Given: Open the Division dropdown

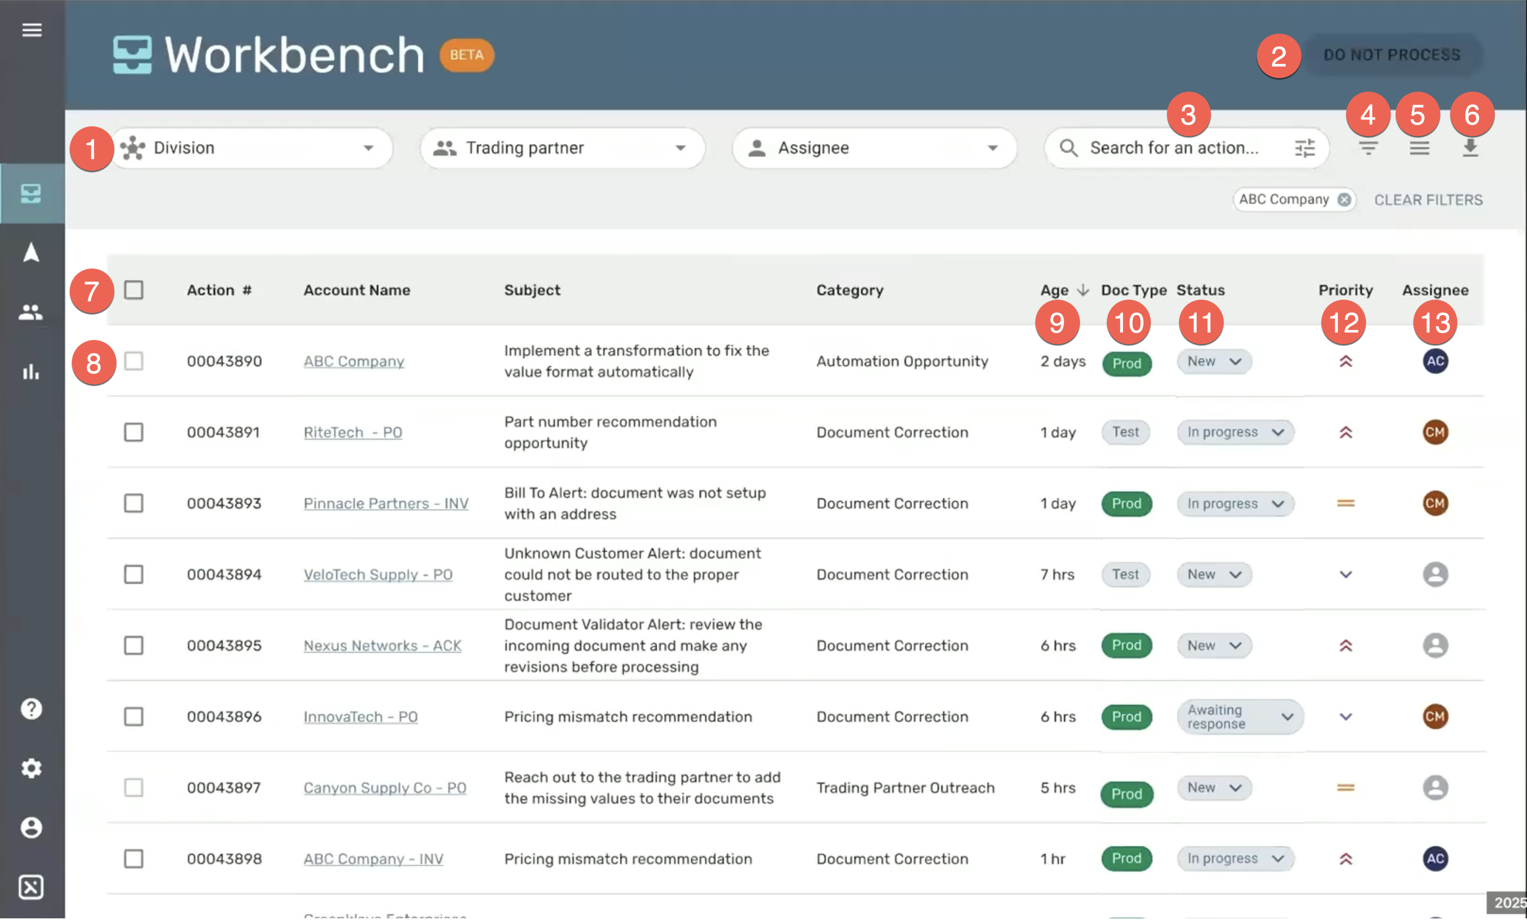Looking at the screenshot, I should (251, 148).
